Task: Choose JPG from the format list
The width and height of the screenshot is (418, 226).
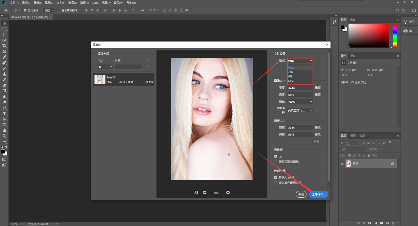Action: (291, 72)
